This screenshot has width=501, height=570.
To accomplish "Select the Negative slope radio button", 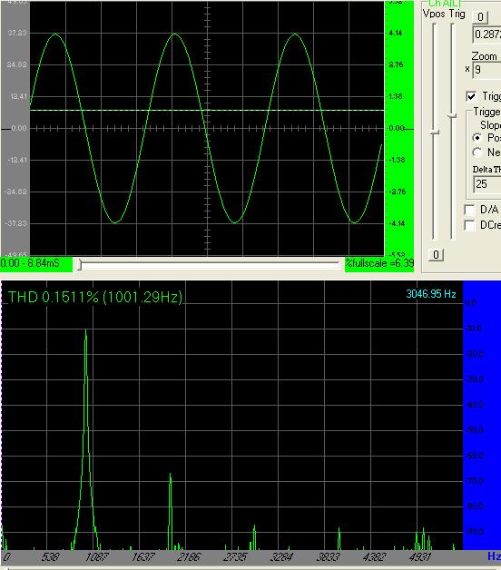I will point(477,152).
